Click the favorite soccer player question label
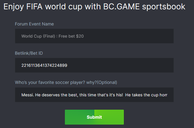Viewport: 194px width, 128px height. [66, 82]
